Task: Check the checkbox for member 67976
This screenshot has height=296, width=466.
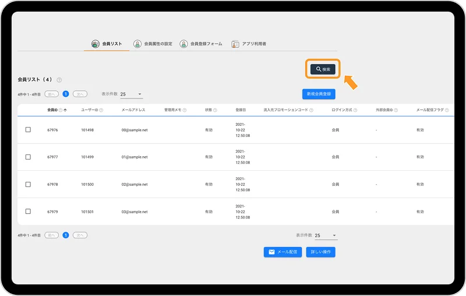Action: coord(28,130)
